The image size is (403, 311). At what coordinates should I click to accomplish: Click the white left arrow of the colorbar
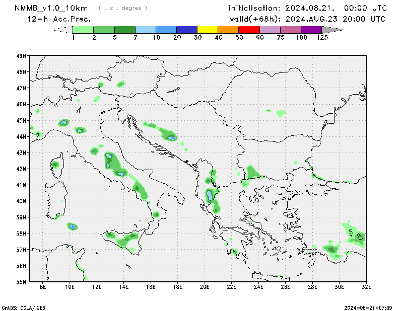pyautogui.click(x=63, y=30)
